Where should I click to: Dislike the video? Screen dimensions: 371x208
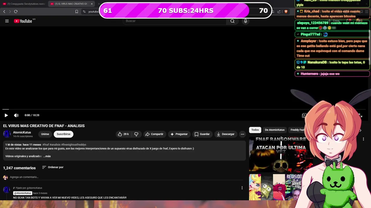pyautogui.click(x=136, y=134)
